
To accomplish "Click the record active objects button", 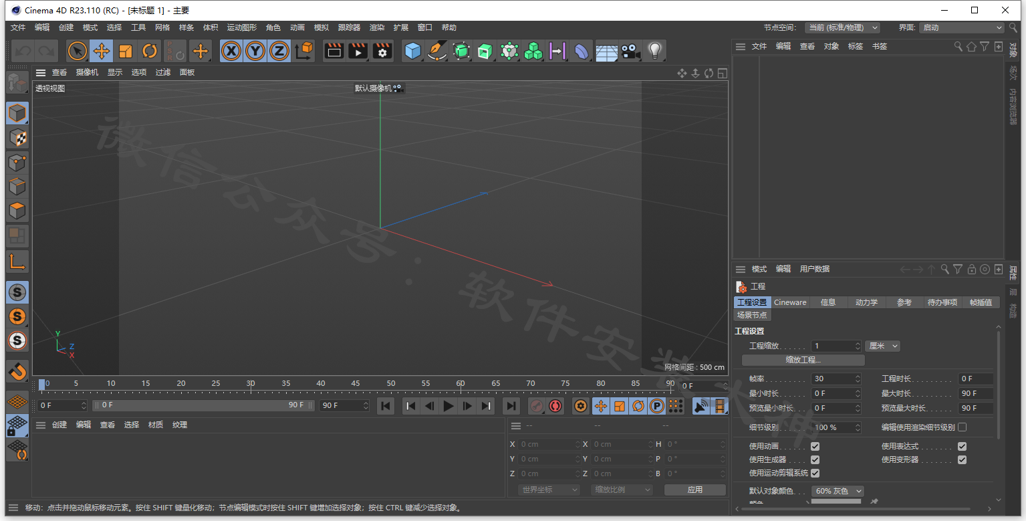I will click(x=537, y=405).
